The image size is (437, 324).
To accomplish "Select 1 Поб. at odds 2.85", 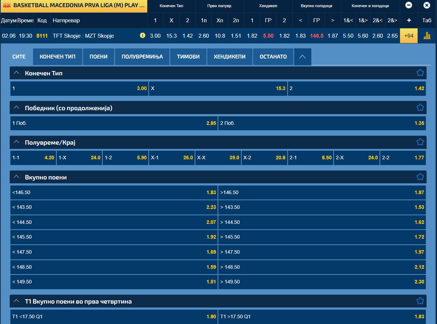I will coord(114,123).
